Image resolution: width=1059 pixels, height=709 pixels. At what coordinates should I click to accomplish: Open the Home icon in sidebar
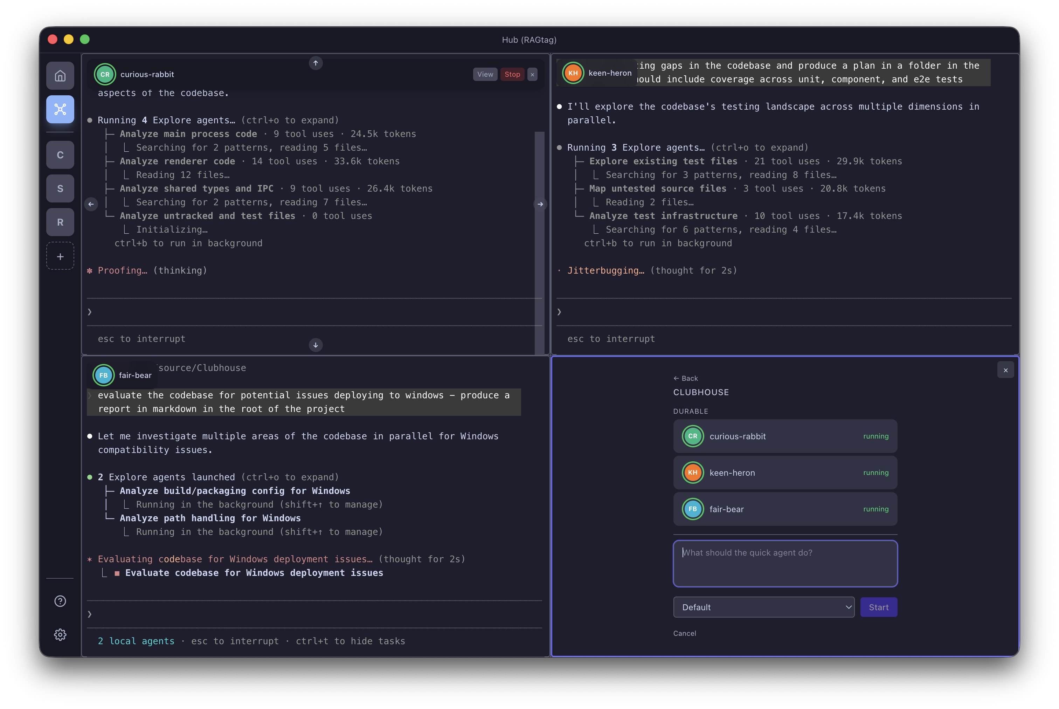click(x=60, y=76)
